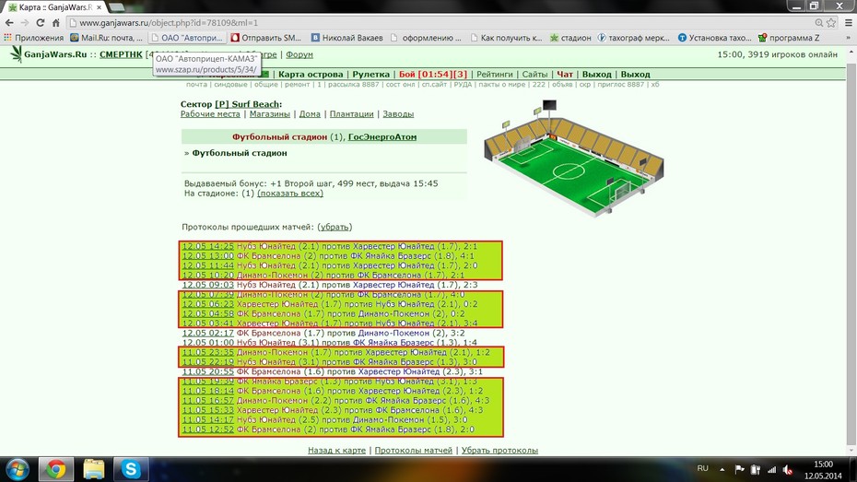Click the battery power tray icon
The height and width of the screenshot is (482, 857).
click(756, 469)
